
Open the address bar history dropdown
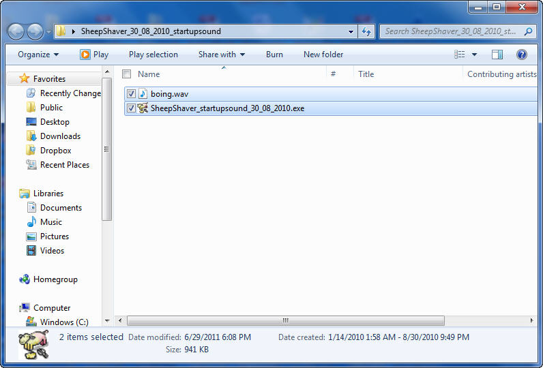click(351, 32)
